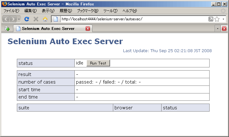Image resolution: width=229 pixels, height=137 pixels.
Task: Click the browser Forward arrow button
Action: (13, 19)
